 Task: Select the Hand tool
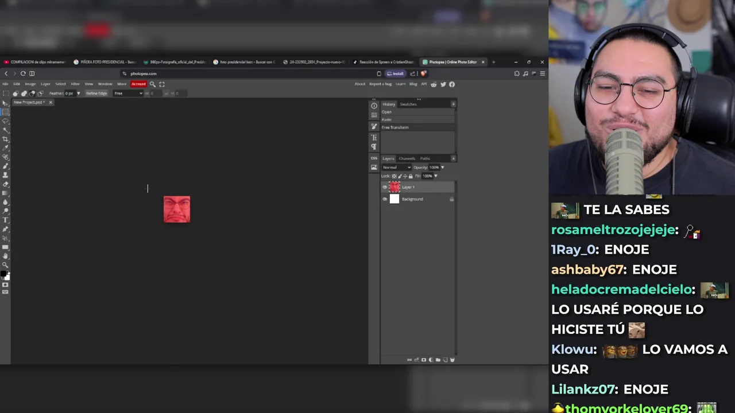tap(6, 256)
